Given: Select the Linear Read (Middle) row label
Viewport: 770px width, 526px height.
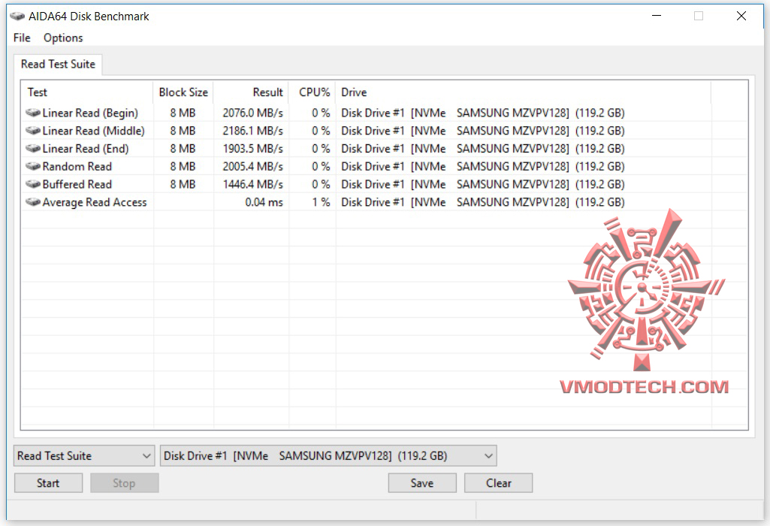Looking at the screenshot, I should pos(94,131).
